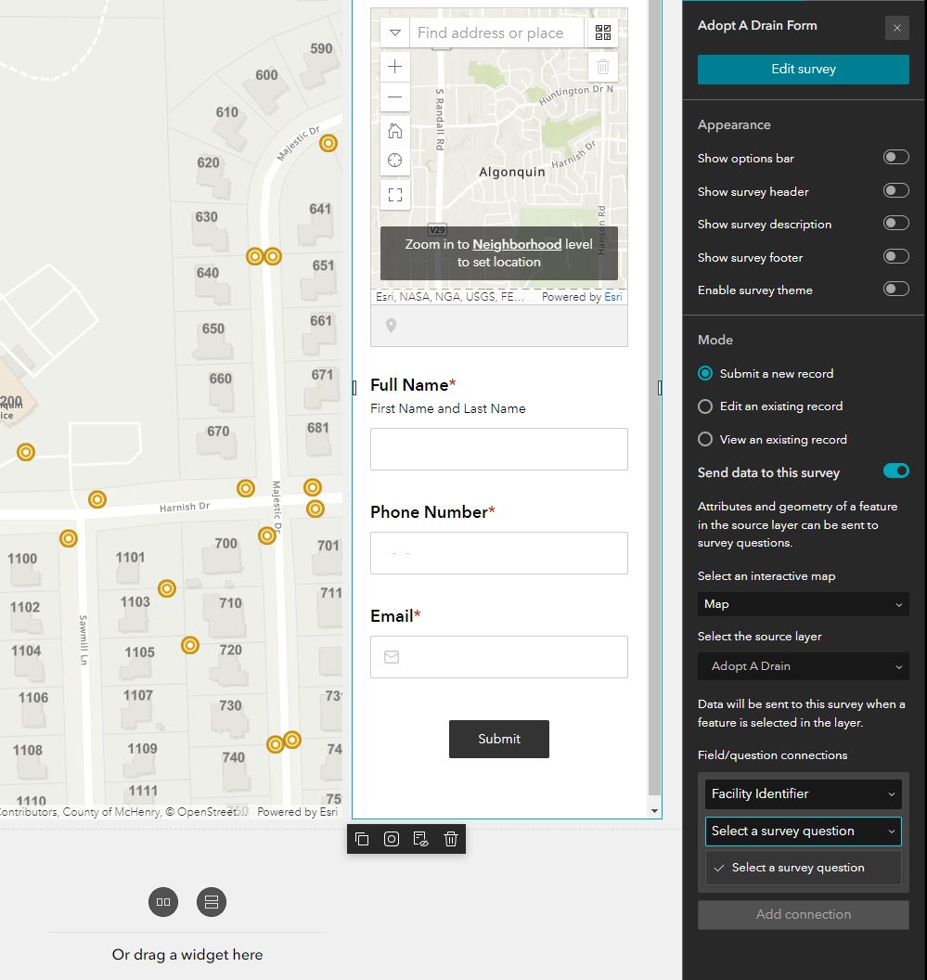
Task: Change the source layer from Adopt A Drain
Action: click(803, 666)
